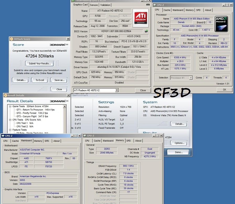
Task: Open Mainboard tab in top-right CPU-Z
Action: pos(178,10)
